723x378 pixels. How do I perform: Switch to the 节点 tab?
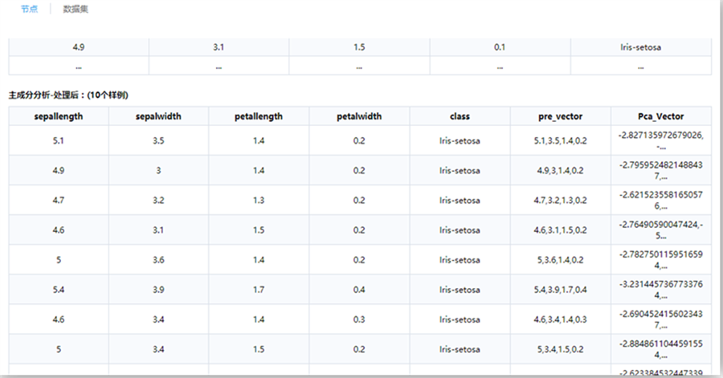point(29,9)
